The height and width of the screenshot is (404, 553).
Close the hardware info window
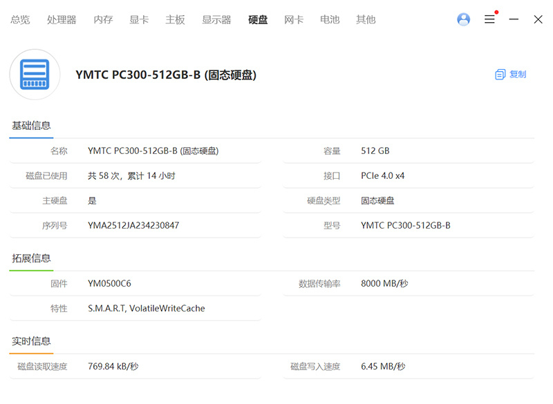coord(538,19)
